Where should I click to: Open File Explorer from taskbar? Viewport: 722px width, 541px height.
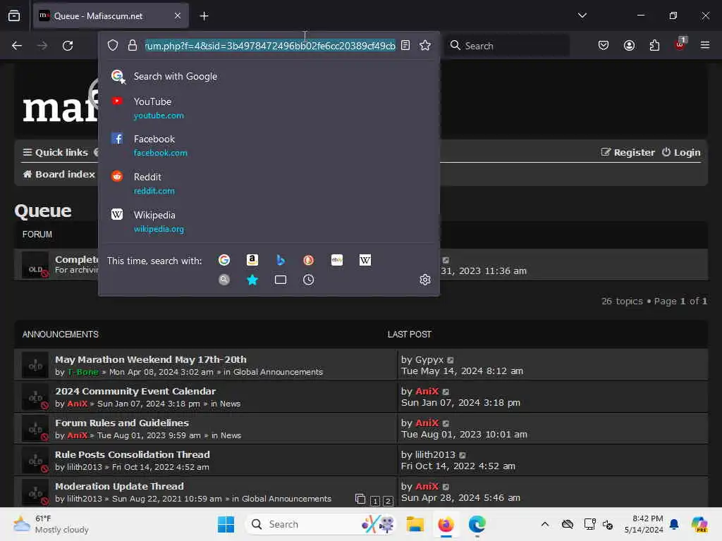(415, 524)
